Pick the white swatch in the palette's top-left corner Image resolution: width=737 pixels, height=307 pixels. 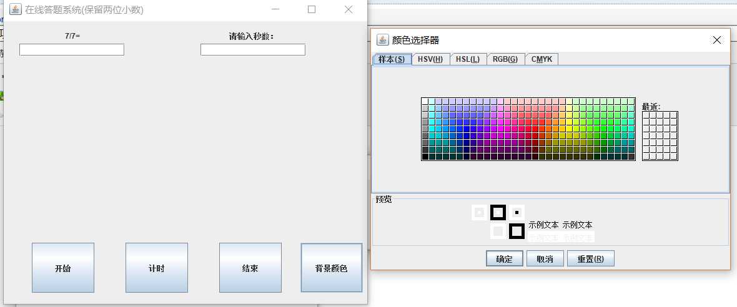pyautogui.click(x=425, y=101)
